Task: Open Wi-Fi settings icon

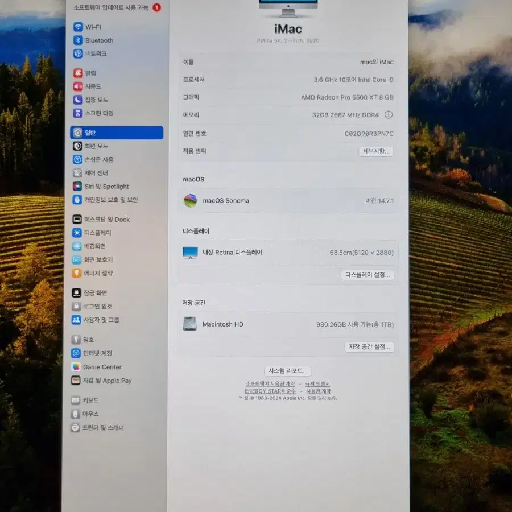Action: (78, 27)
